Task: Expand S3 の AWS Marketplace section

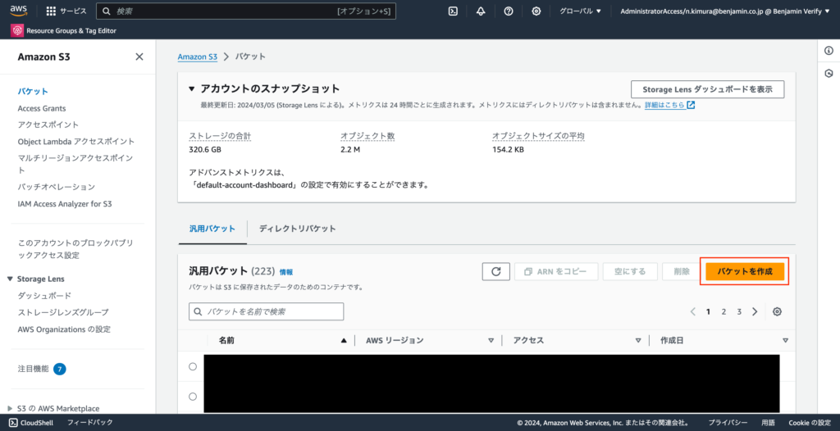Action: 10,409
